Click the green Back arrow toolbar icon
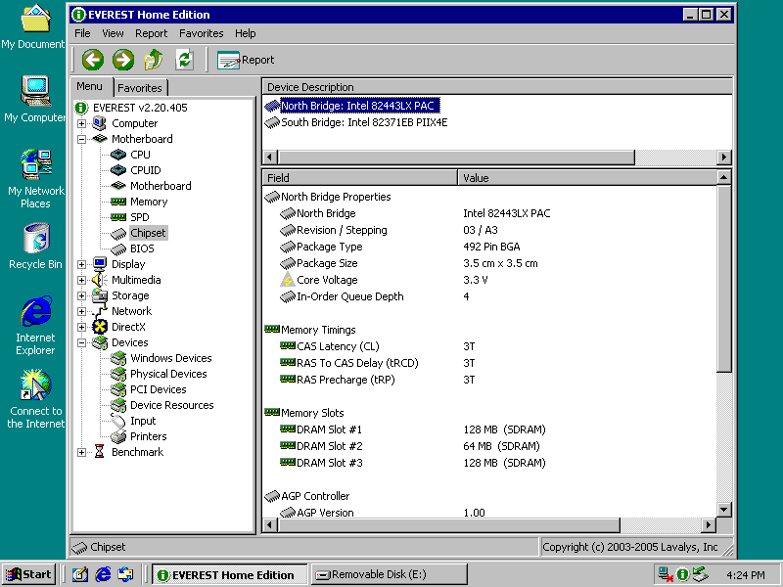Image resolution: width=783 pixels, height=587 pixels. [93, 60]
